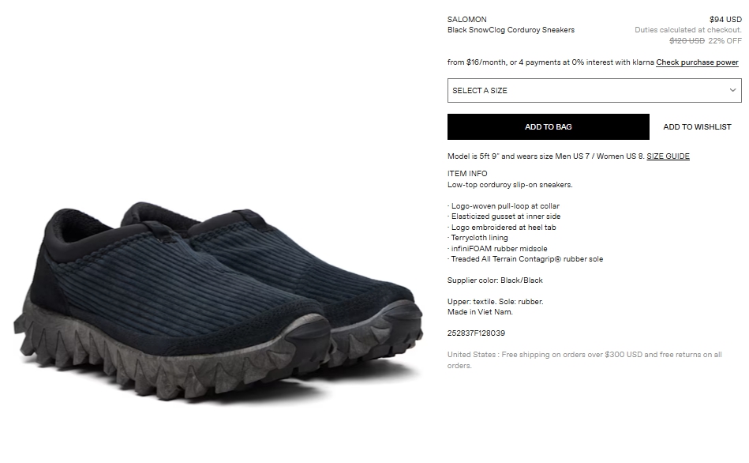Screen dimensions: 749x463
Task: Click the Treaded All Terrain Contagrip bullet
Action: [526, 259]
